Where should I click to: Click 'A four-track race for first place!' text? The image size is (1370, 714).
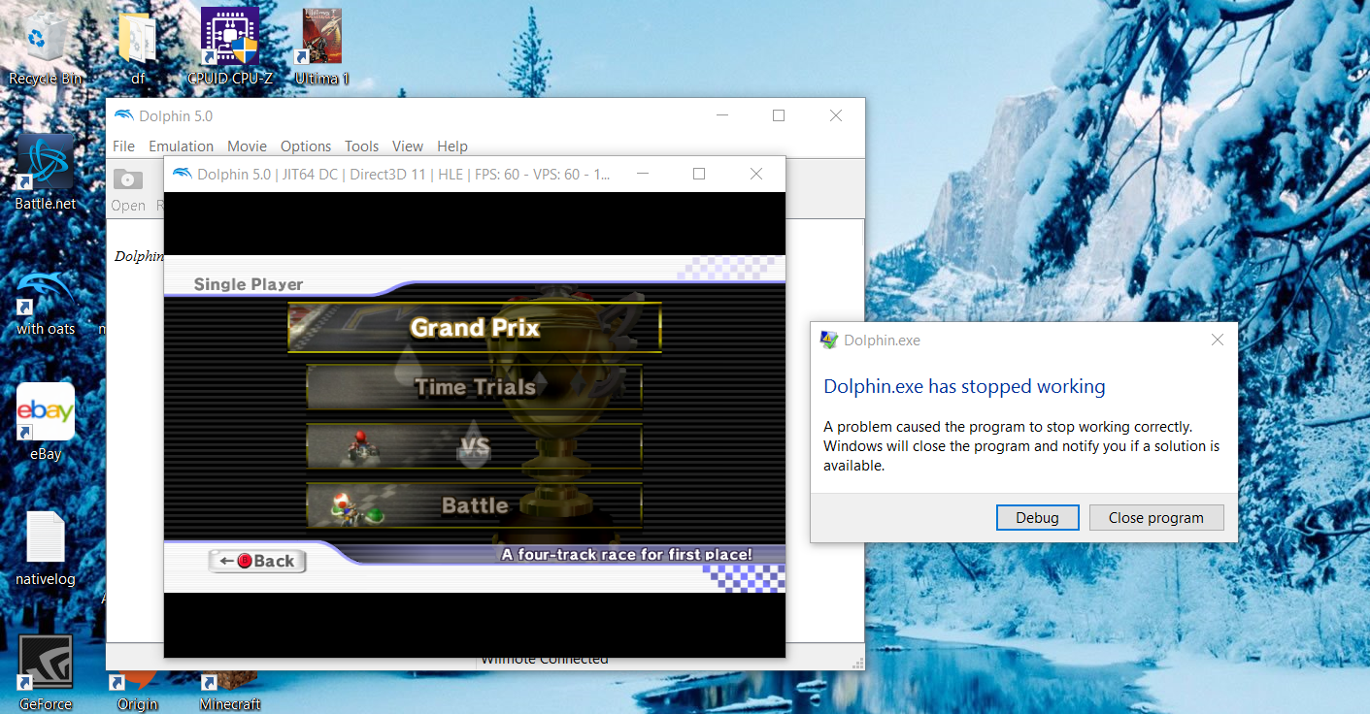pos(626,555)
